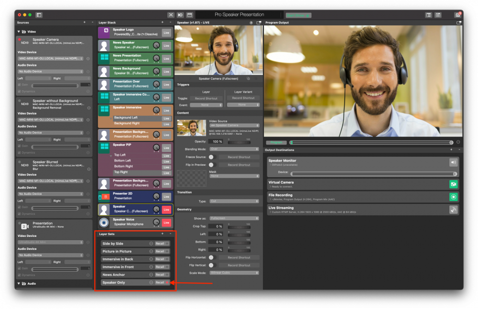Open the Blending Mode dropdown

coord(234,149)
